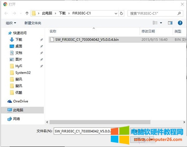Select OneDrive in navigation pane
Viewport: 187px width, 147px height.
pyautogui.click(x=21, y=101)
